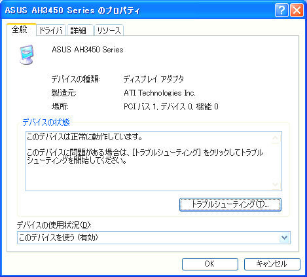This screenshot has width=307, height=277.
Task: Click the ディスプレイ アダプタ device type text
Action: (154, 79)
